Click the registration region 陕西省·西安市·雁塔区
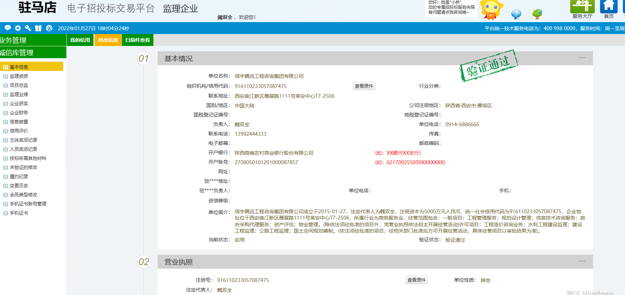Screen dimensions: 625x295 (x=468, y=106)
